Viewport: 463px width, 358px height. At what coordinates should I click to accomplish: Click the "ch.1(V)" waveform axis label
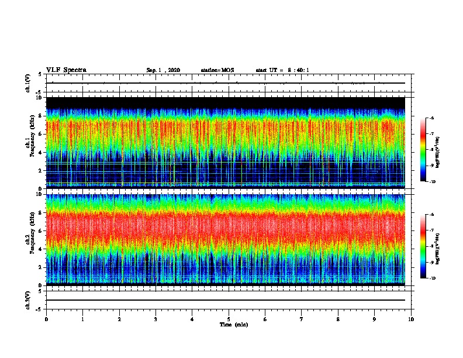[28, 83]
